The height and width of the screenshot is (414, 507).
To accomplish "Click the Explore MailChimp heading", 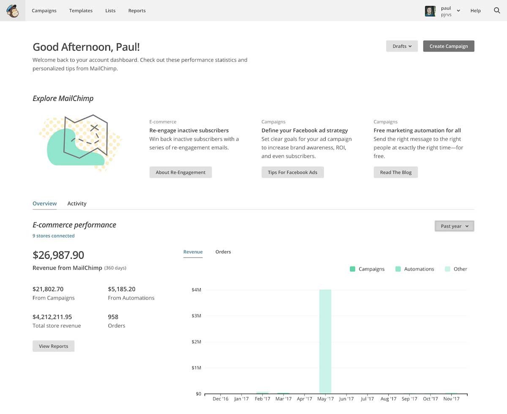I will [x=63, y=99].
